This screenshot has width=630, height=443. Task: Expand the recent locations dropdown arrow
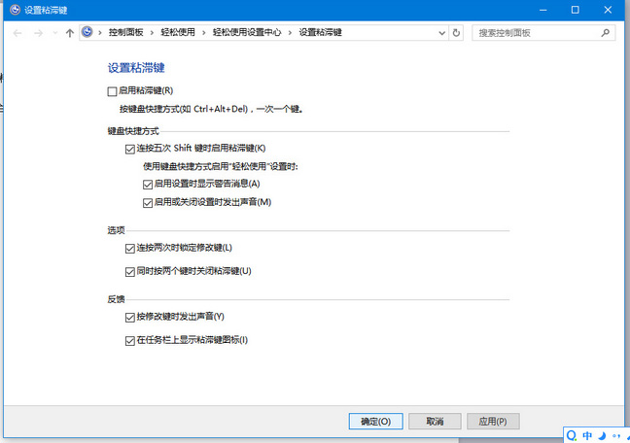coord(53,32)
